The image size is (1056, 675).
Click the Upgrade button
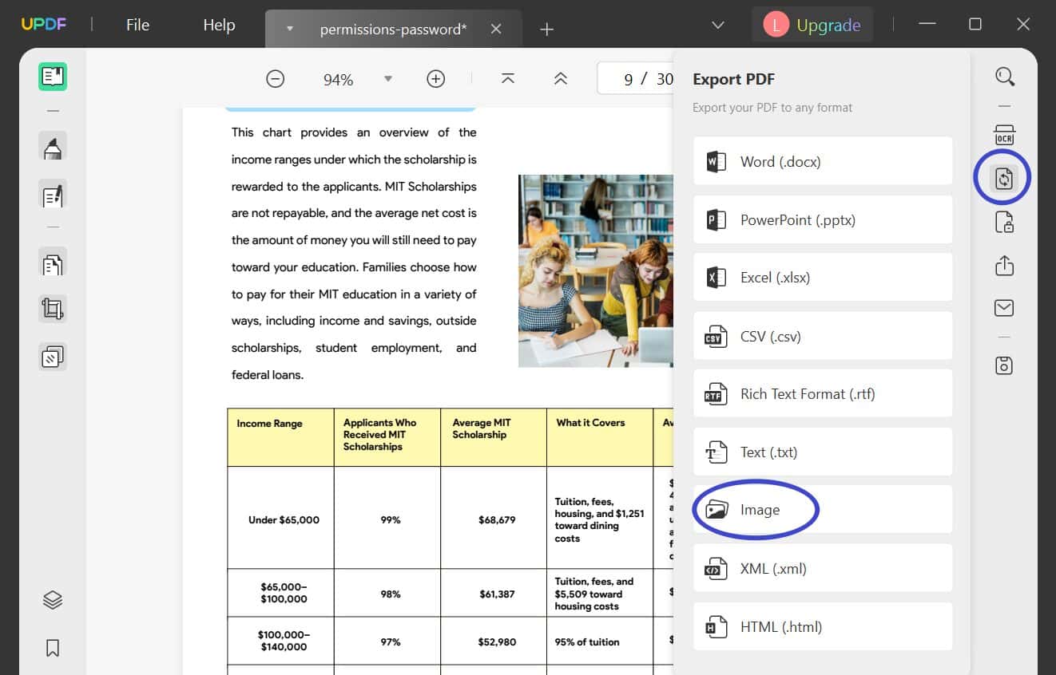(x=812, y=25)
